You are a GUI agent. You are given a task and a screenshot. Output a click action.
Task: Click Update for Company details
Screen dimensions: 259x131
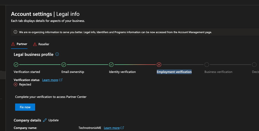pos(53,120)
